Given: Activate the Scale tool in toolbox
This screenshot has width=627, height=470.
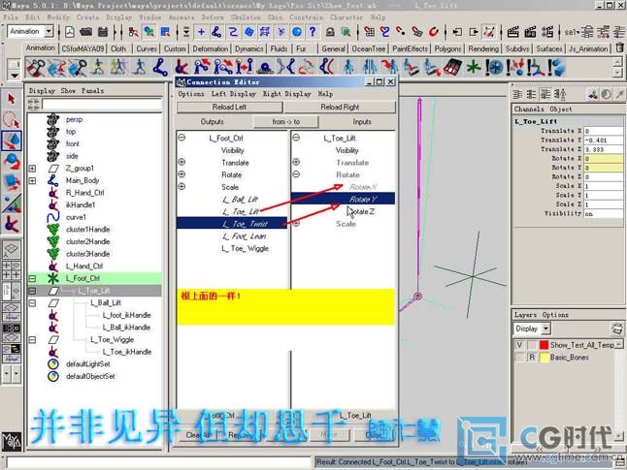Looking at the screenshot, I should click(x=12, y=182).
